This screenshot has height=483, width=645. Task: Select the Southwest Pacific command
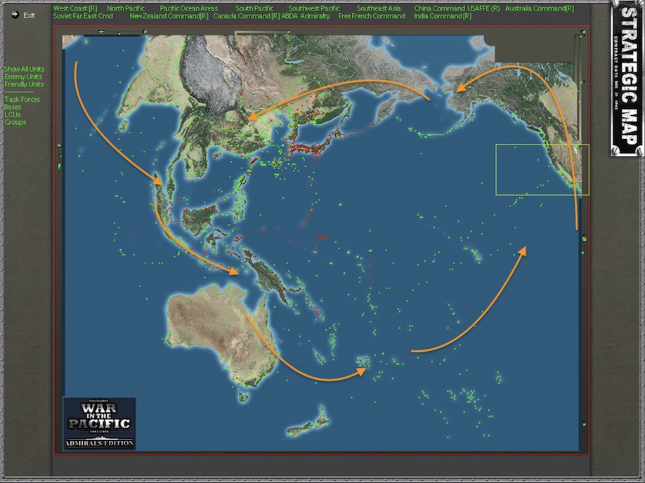(x=314, y=8)
